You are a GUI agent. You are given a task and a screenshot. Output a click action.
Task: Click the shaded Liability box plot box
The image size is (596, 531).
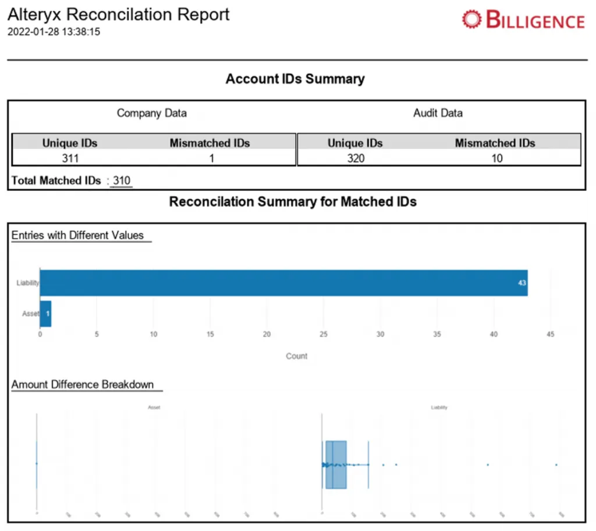pyautogui.click(x=336, y=465)
